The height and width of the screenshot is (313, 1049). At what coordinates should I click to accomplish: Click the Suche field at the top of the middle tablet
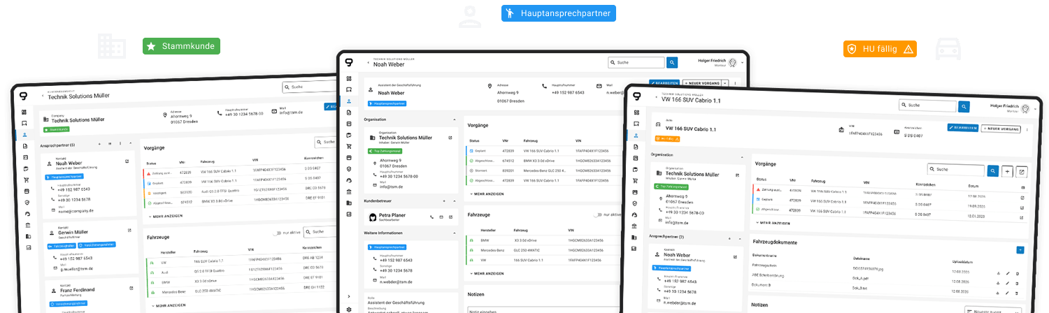click(x=636, y=62)
